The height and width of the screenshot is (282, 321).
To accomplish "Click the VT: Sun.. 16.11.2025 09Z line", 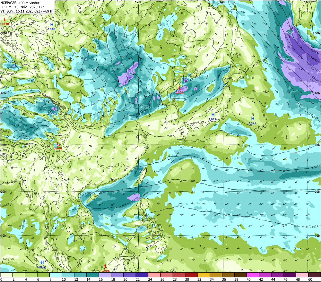I will 27,11.
